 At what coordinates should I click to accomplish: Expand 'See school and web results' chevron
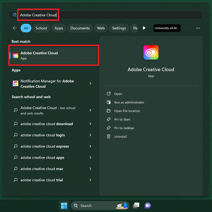(90, 110)
